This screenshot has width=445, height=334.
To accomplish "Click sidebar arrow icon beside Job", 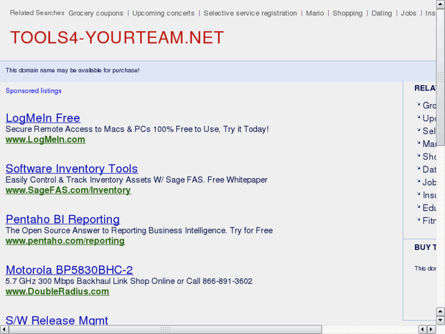I will coord(418,181).
